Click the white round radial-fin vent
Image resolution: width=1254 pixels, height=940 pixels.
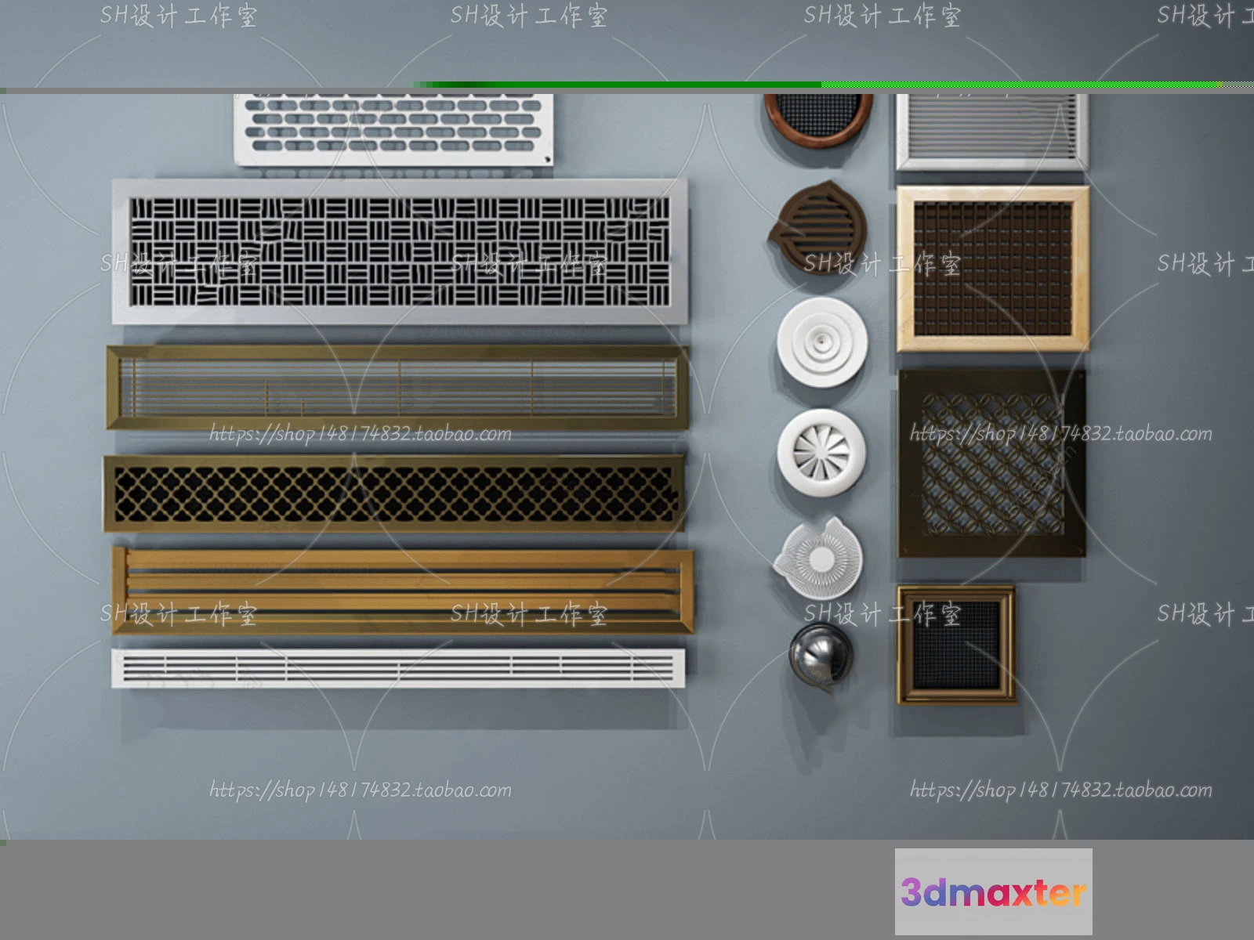pyautogui.click(x=819, y=558)
